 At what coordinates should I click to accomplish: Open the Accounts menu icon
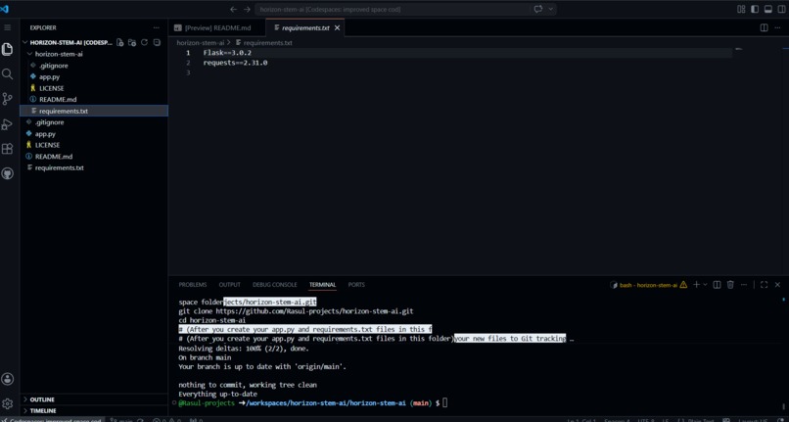7,379
